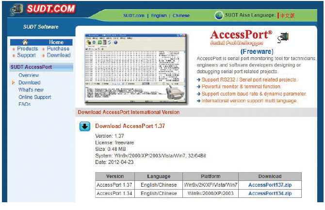Click the Download AccessPort 1.37 heading
325x210 pixels.
130,126
